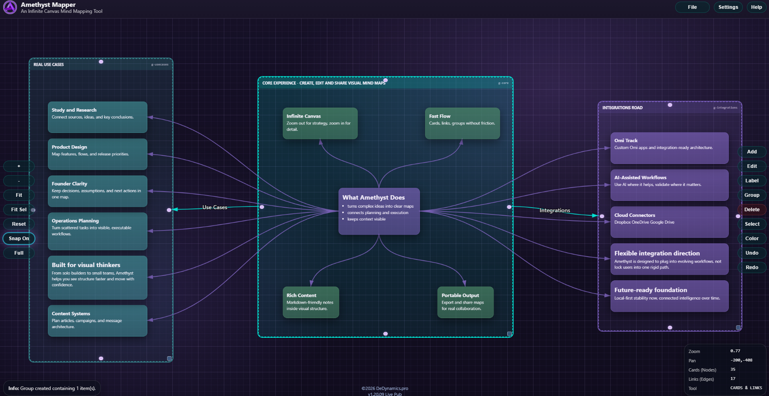Click the Add button in right toolbar
Screen dimensions: 769x396
tap(752, 152)
